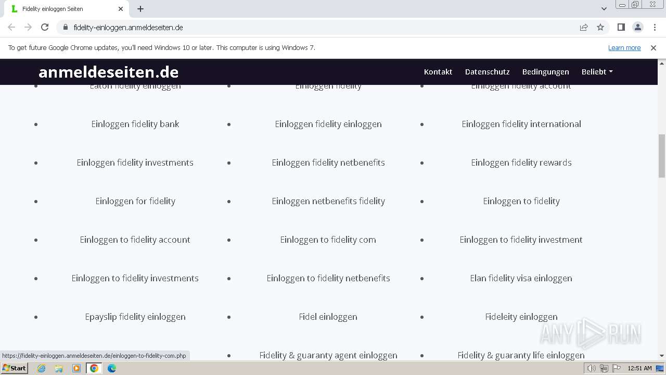Open the Chrome profile menu

tap(637, 27)
